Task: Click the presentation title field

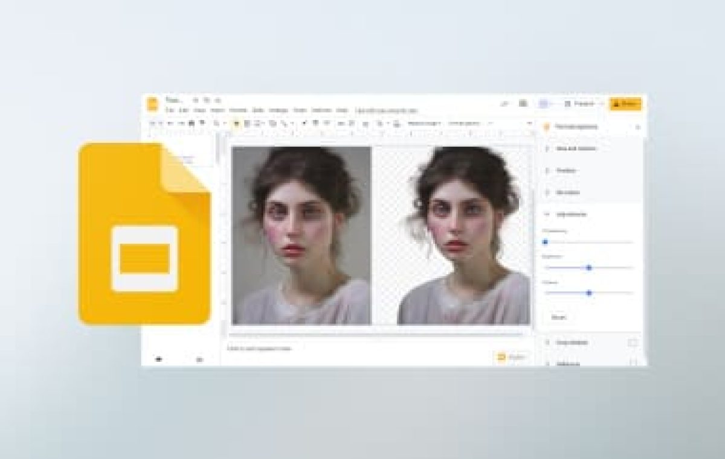Action: (174, 100)
